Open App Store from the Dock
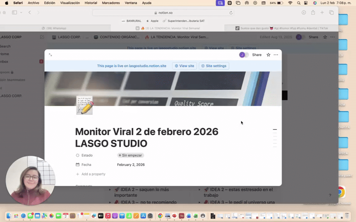 tap(143, 216)
